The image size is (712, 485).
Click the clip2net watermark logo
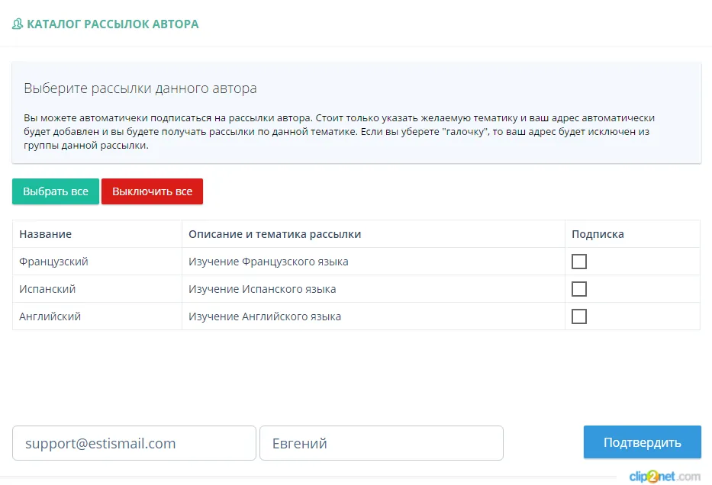(x=664, y=477)
